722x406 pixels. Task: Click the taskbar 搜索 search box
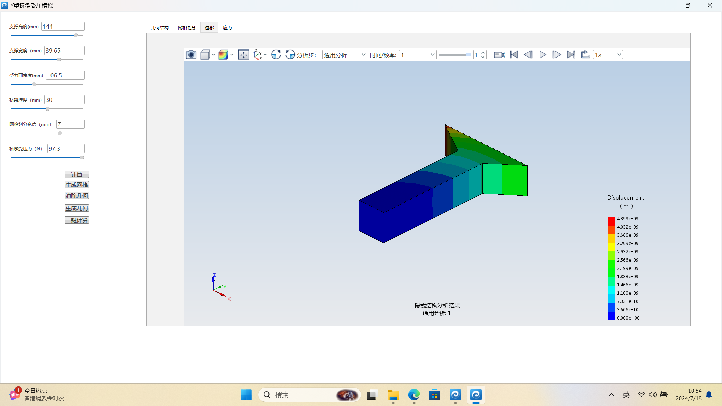[309, 395]
